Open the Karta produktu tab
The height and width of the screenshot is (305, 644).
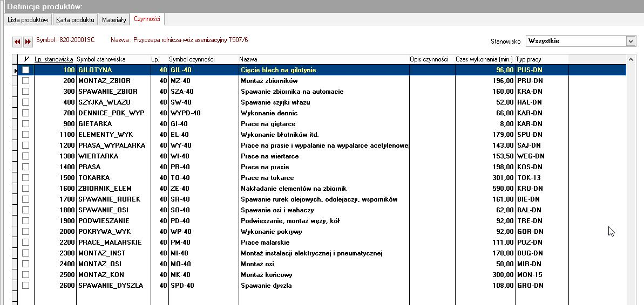click(x=75, y=20)
